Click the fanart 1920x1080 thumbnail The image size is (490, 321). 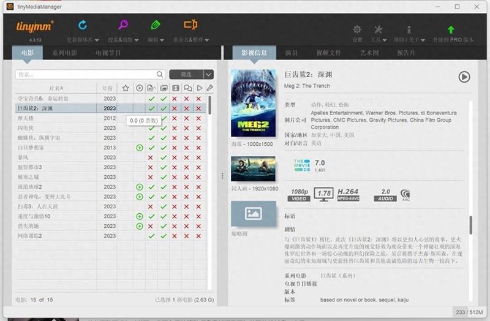[x=253, y=169]
